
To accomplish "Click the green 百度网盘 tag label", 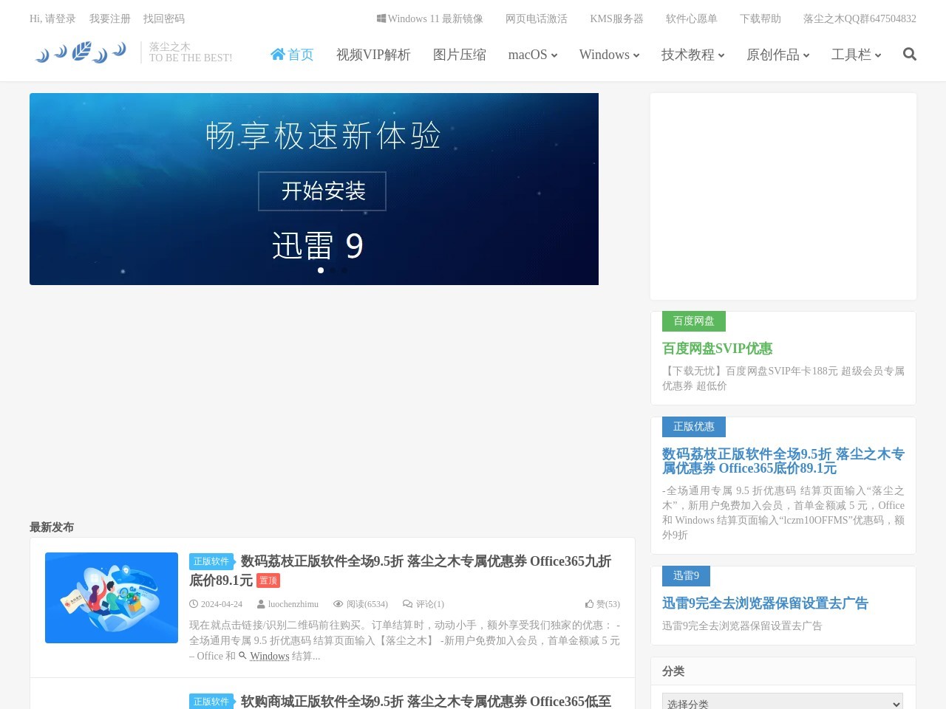I will [693, 321].
